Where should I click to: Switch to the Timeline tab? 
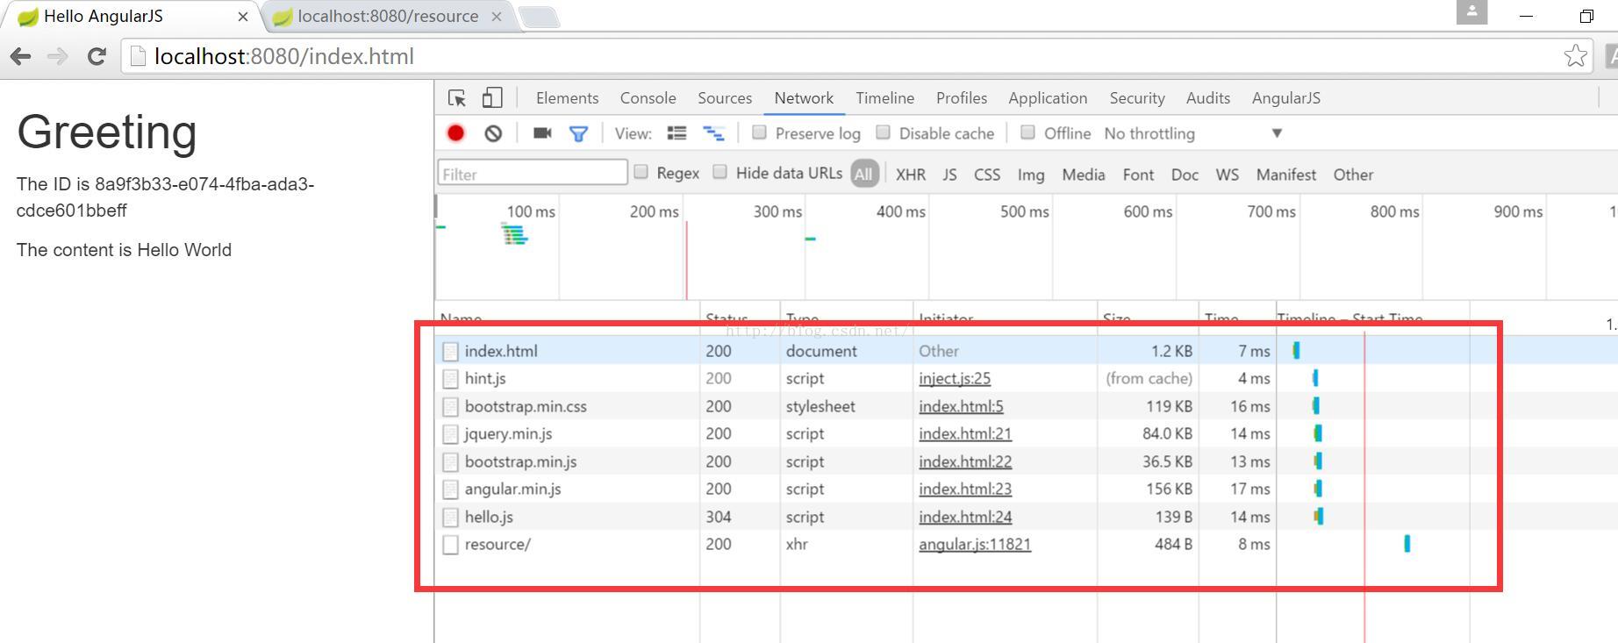884,98
